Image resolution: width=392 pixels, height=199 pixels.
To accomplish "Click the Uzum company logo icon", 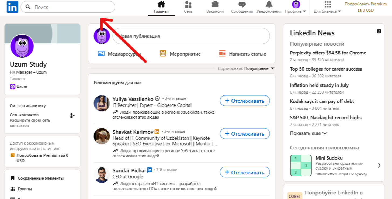I will pos(12,87).
